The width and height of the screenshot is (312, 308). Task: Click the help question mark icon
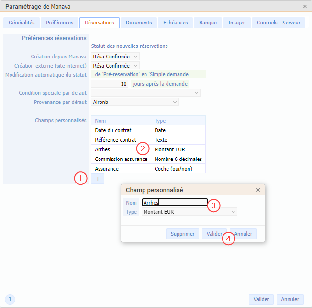tap(11, 299)
